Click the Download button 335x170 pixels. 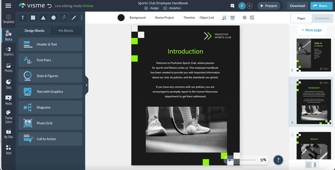[x=297, y=6]
